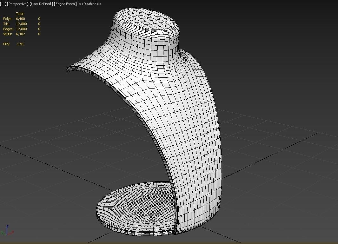Click the FPS: label
This screenshot has height=244, width=338.
coord(7,44)
